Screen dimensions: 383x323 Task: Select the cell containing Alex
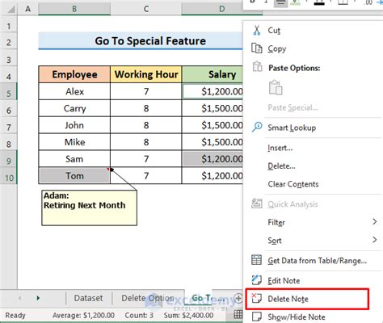pyautogui.click(x=74, y=91)
